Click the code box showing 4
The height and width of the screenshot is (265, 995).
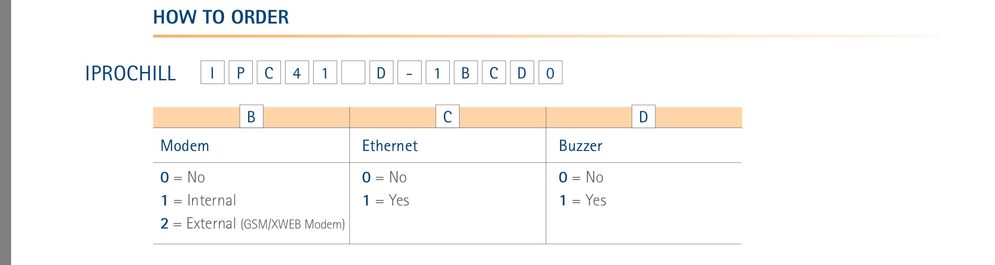(297, 72)
